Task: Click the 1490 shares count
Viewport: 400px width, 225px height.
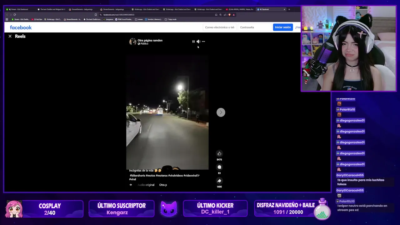Action: tap(219, 187)
